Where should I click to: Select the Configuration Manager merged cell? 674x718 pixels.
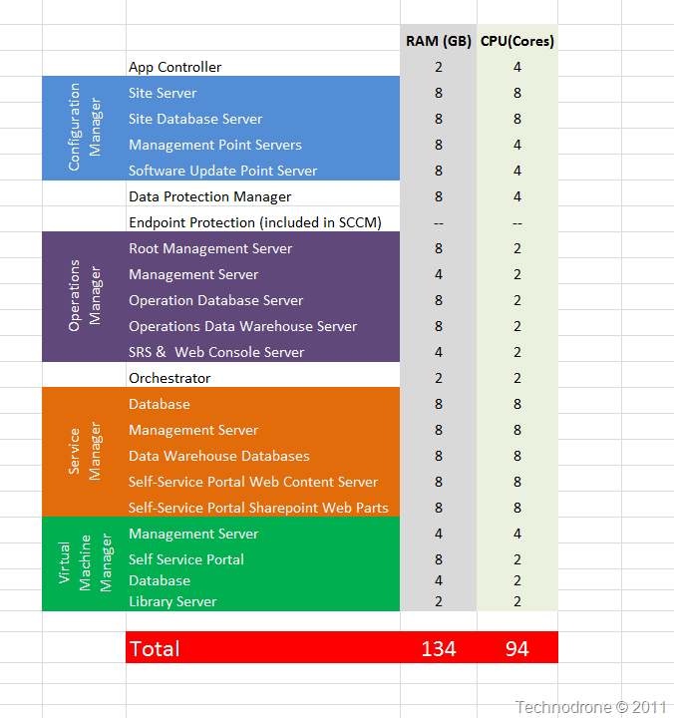tap(84, 129)
